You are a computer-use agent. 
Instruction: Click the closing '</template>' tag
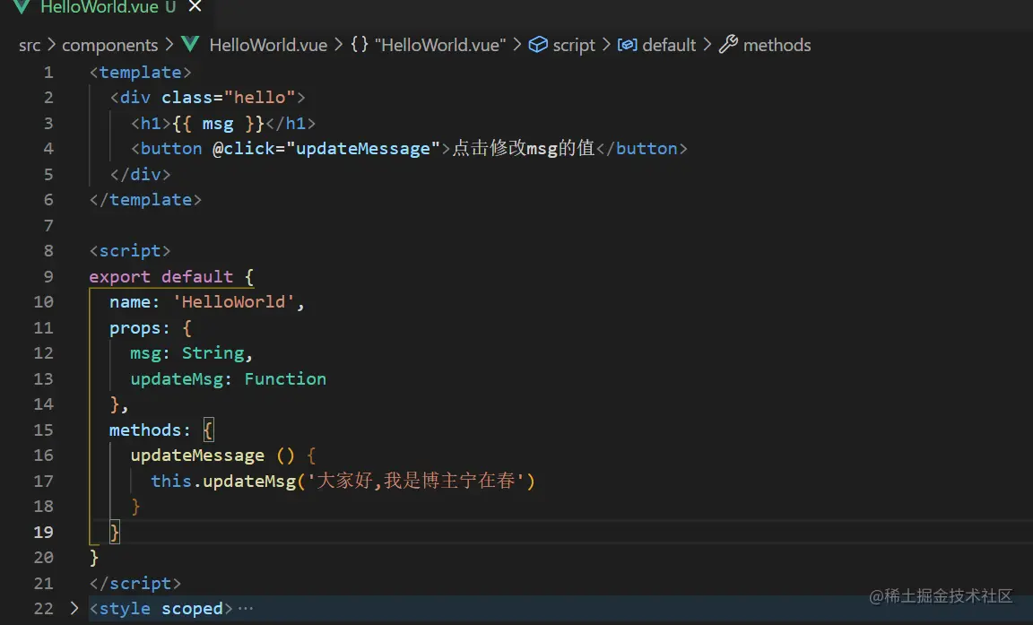(x=145, y=200)
